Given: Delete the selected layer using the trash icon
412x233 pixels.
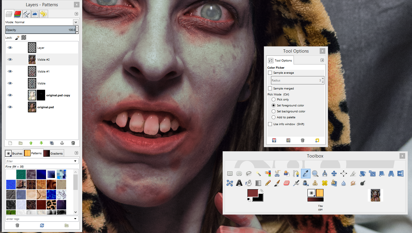Looking at the screenshot, I should click(x=73, y=143).
